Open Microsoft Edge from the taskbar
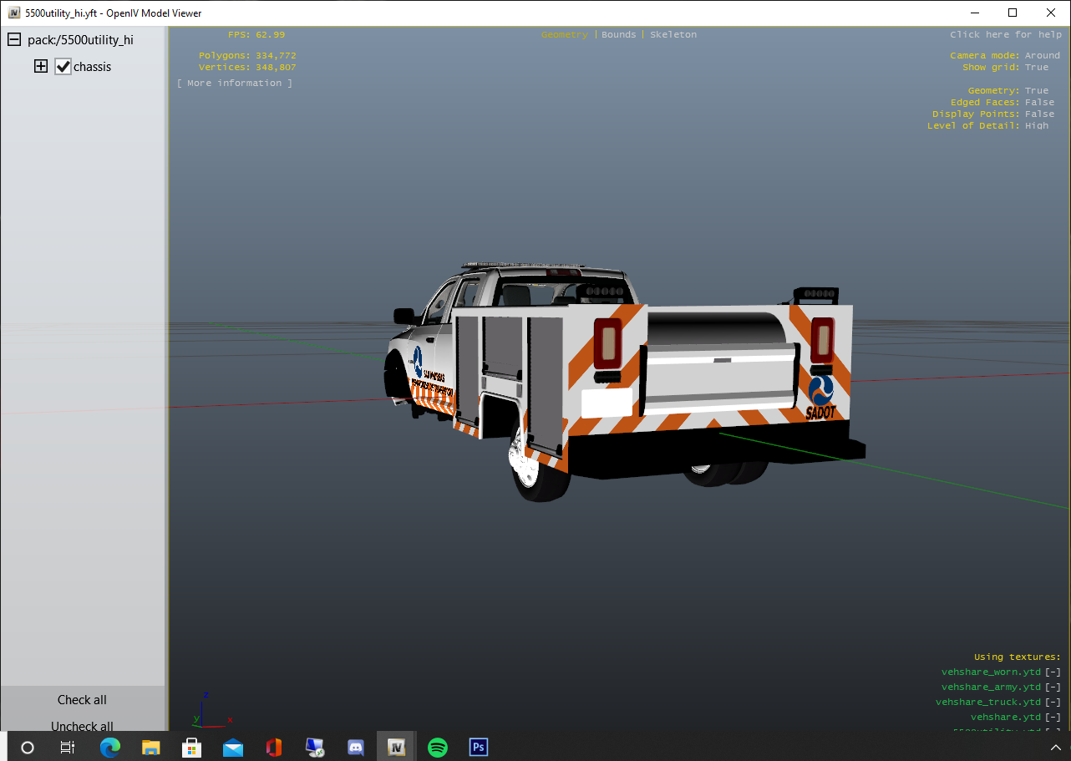The image size is (1071, 761). (x=110, y=747)
